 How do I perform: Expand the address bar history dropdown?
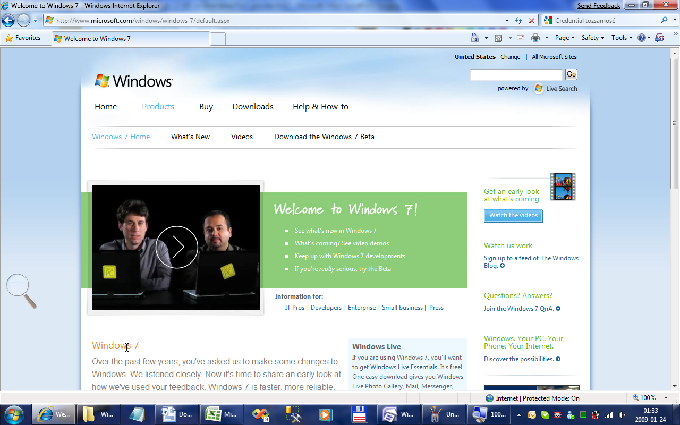click(507, 21)
